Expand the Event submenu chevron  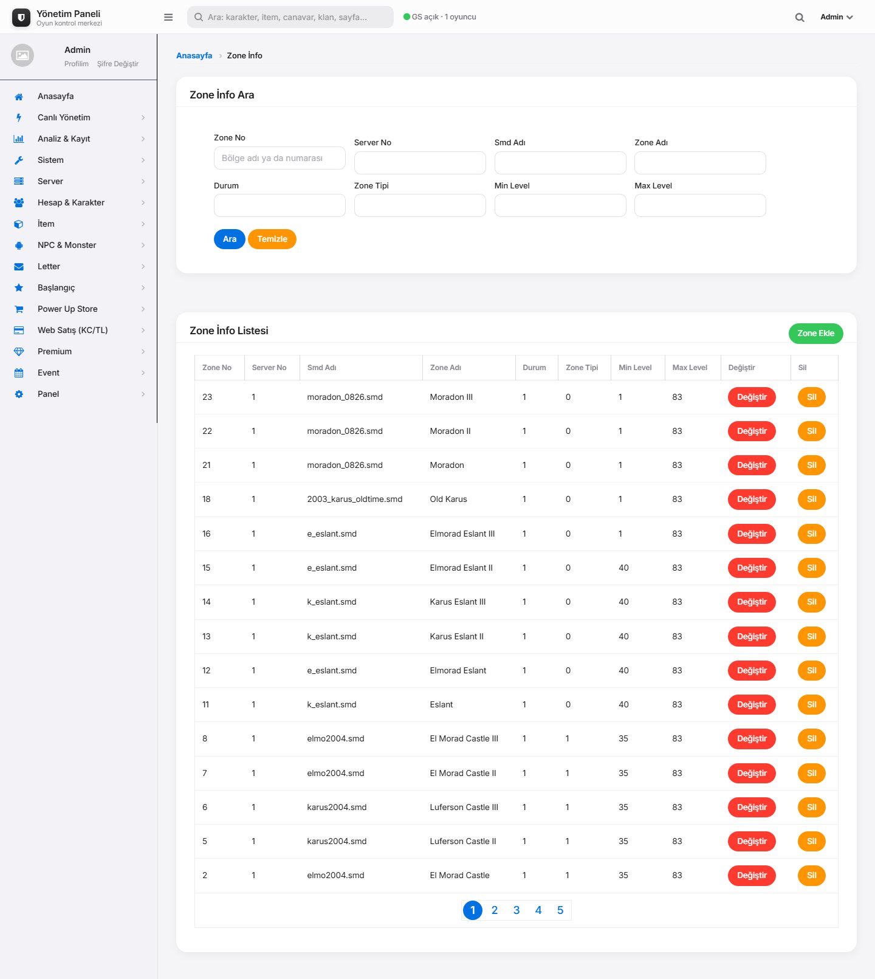[x=143, y=373]
